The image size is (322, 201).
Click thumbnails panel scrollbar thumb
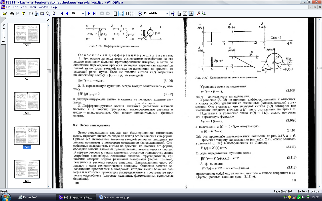coord(49,71)
